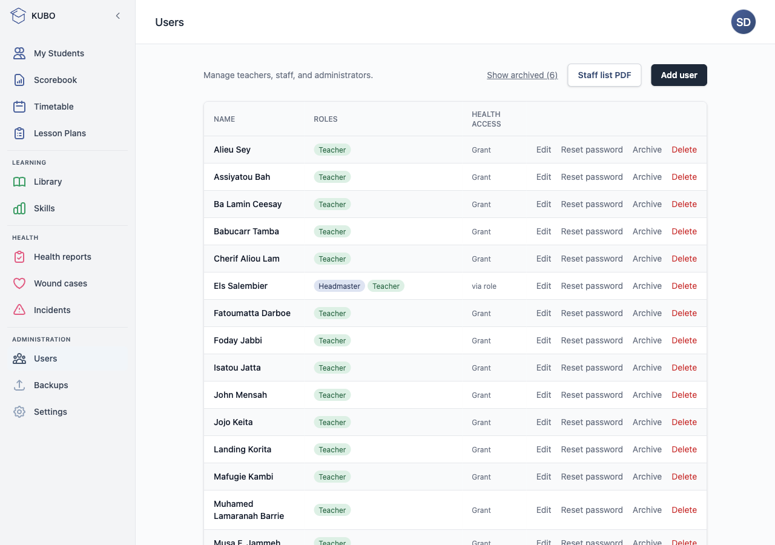The width and height of the screenshot is (775, 545).
Task: Open the SD user avatar menu
Action: click(744, 22)
